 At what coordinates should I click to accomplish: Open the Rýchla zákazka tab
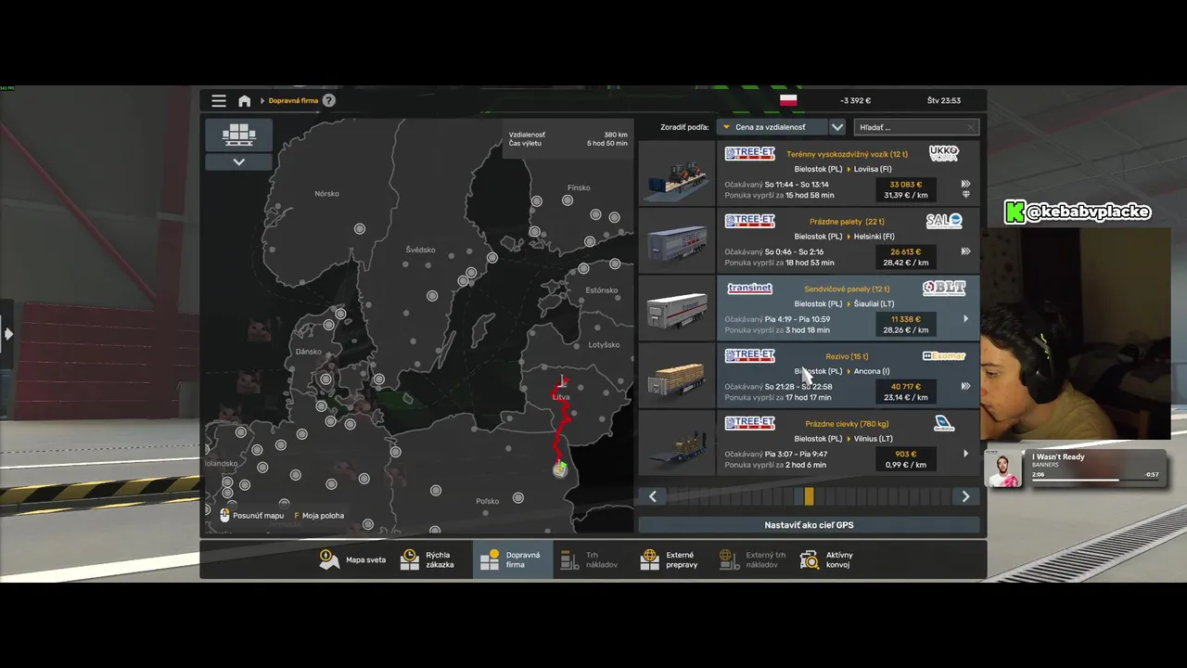(x=428, y=559)
